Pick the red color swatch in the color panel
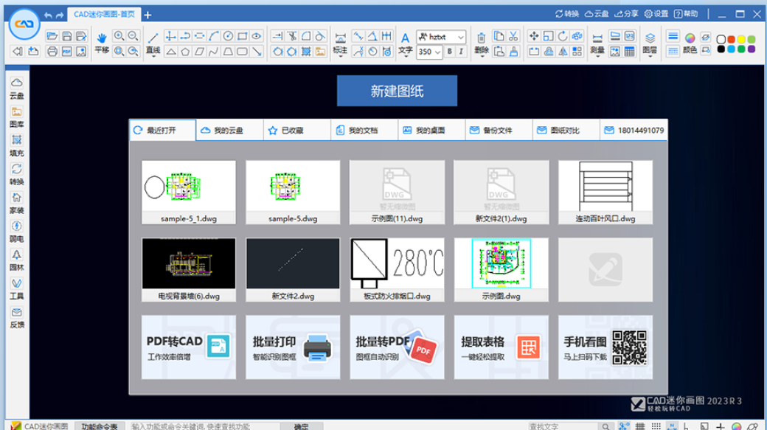This screenshot has width=767, height=430. (x=732, y=39)
